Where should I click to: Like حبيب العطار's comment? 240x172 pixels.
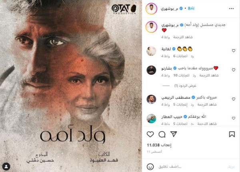[x=234, y=118]
